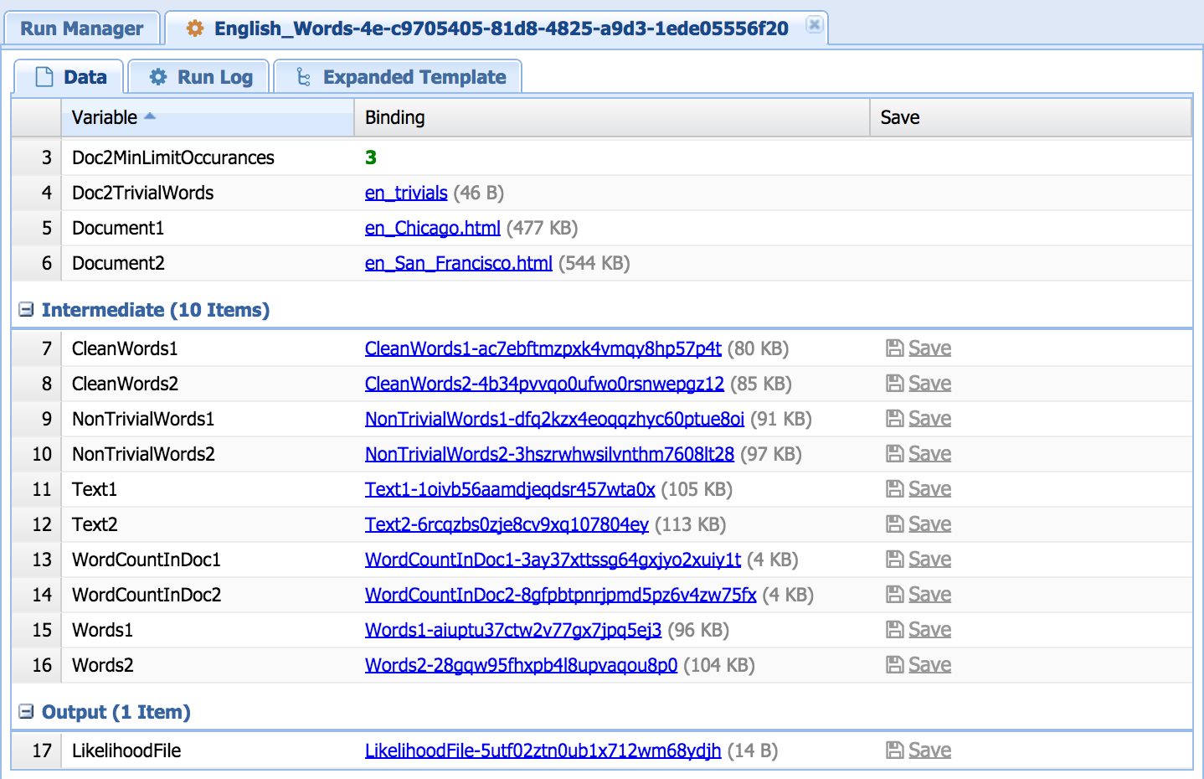
Task: Click the save disk icon for WordCountInDoc1
Action: pyautogui.click(x=894, y=560)
